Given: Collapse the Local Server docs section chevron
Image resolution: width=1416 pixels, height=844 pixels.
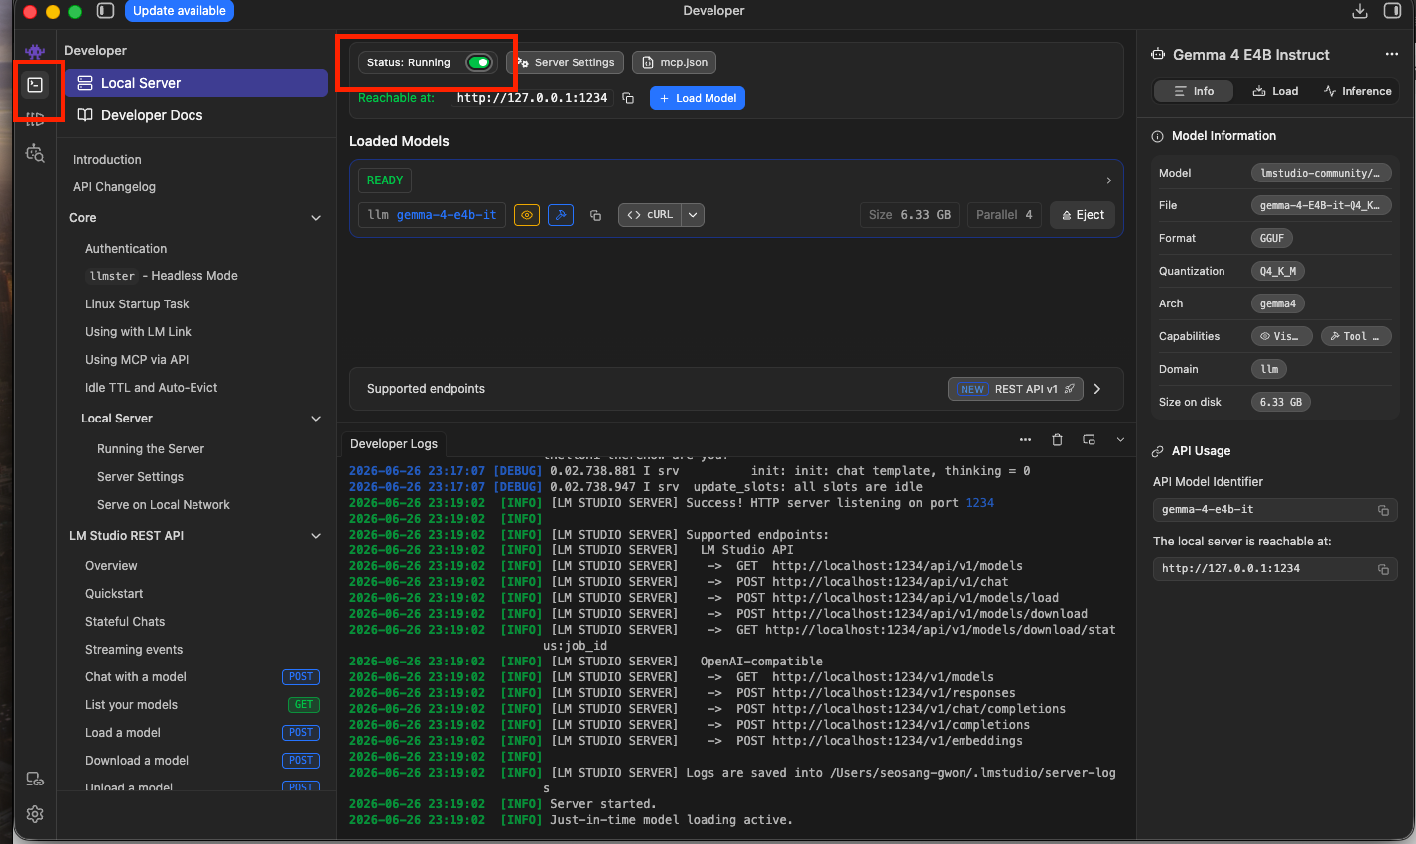Looking at the screenshot, I should pyautogui.click(x=316, y=419).
